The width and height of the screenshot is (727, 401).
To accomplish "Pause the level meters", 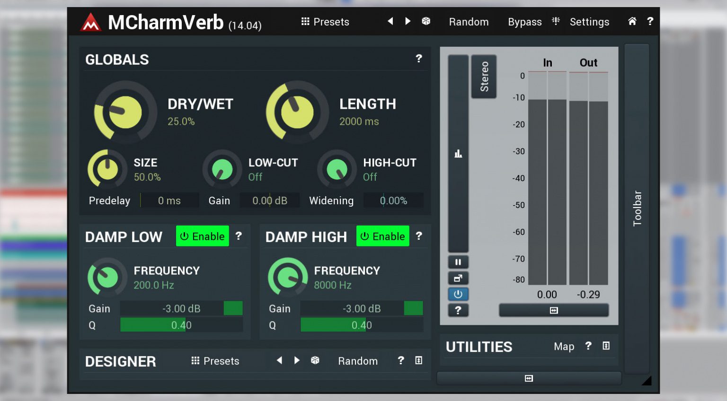I will click(x=458, y=262).
